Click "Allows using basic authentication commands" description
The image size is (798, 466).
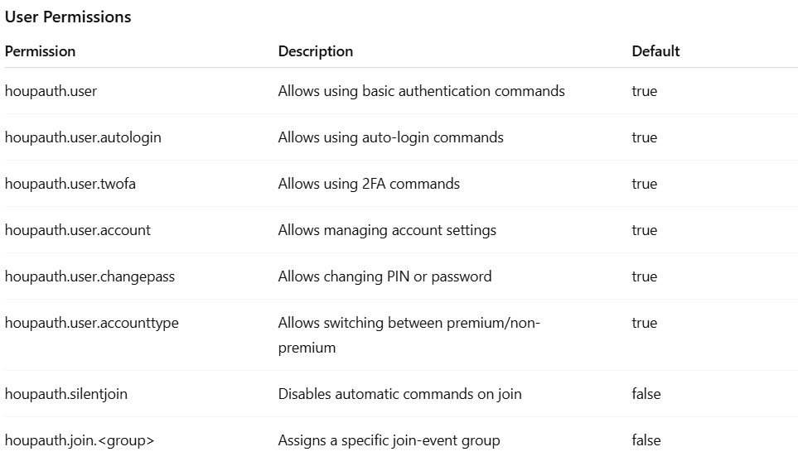pyautogui.click(x=421, y=91)
